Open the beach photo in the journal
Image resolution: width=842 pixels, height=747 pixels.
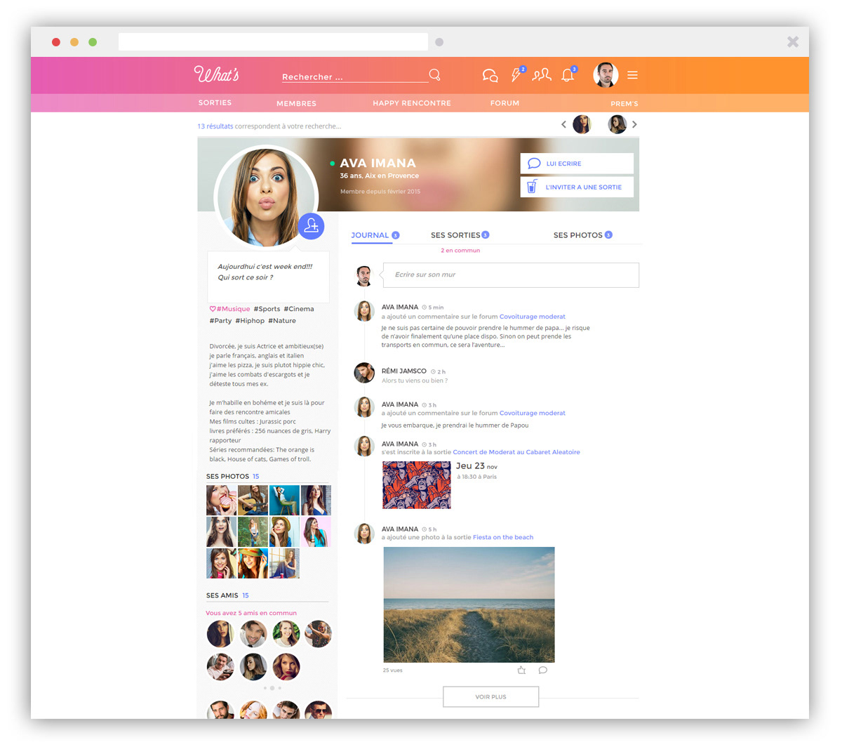pyautogui.click(x=469, y=604)
